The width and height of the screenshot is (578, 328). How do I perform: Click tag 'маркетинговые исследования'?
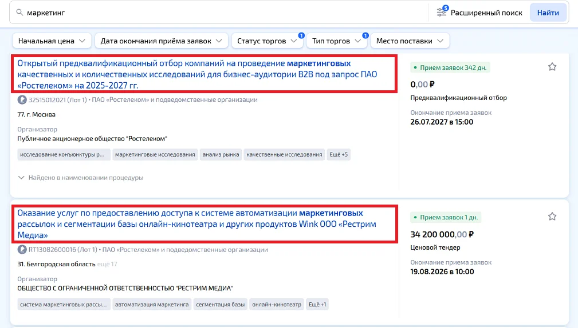(x=155, y=154)
